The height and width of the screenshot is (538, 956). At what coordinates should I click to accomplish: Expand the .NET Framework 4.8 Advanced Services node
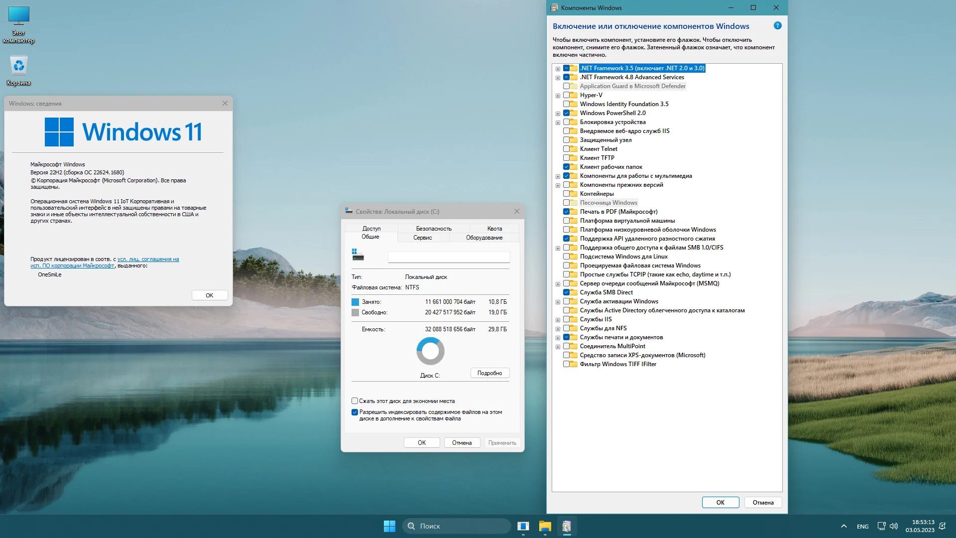tap(558, 78)
